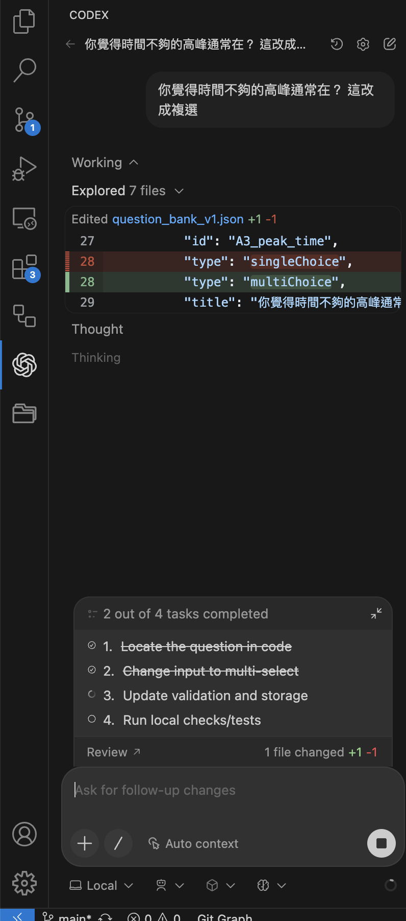The width and height of the screenshot is (406, 921).
Task: Stop the running Codex task
Action: (381, 843)
